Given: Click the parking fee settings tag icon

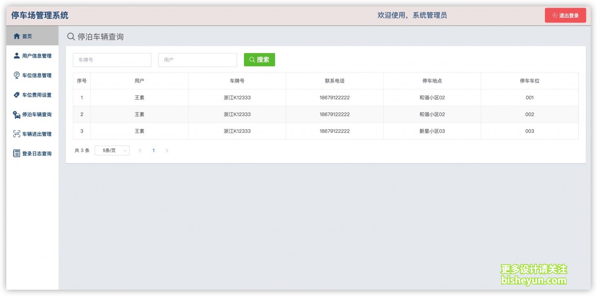Looking at the screenshot, I should 17,95.
